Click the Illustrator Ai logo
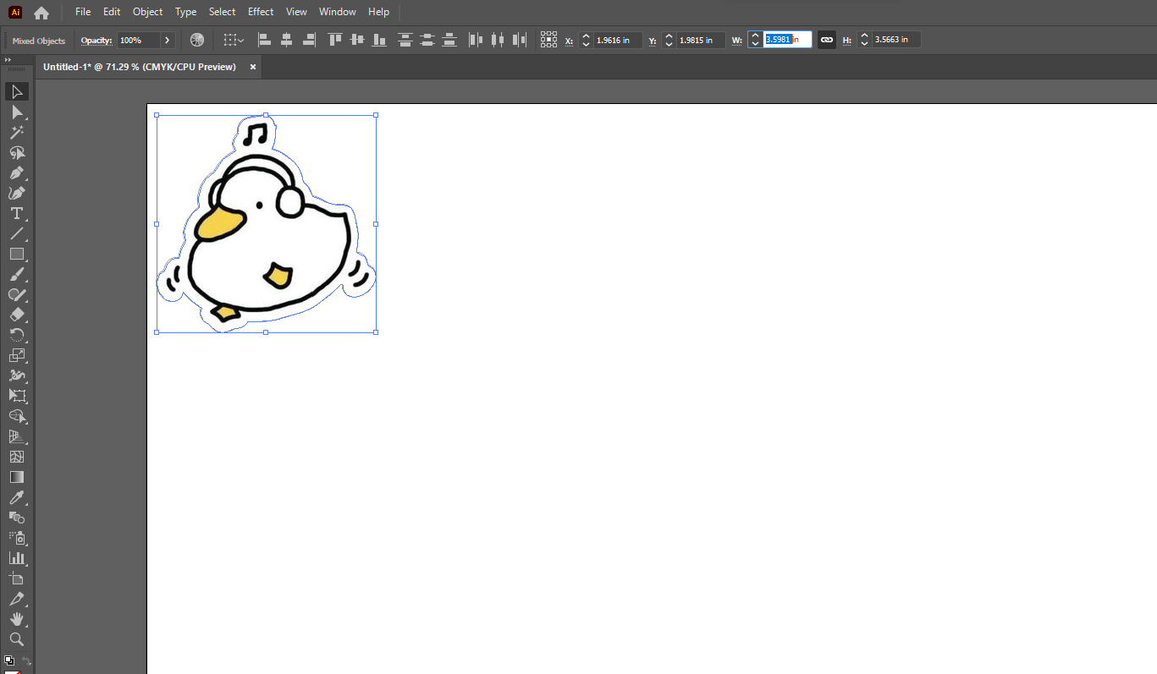 point(15,12)
